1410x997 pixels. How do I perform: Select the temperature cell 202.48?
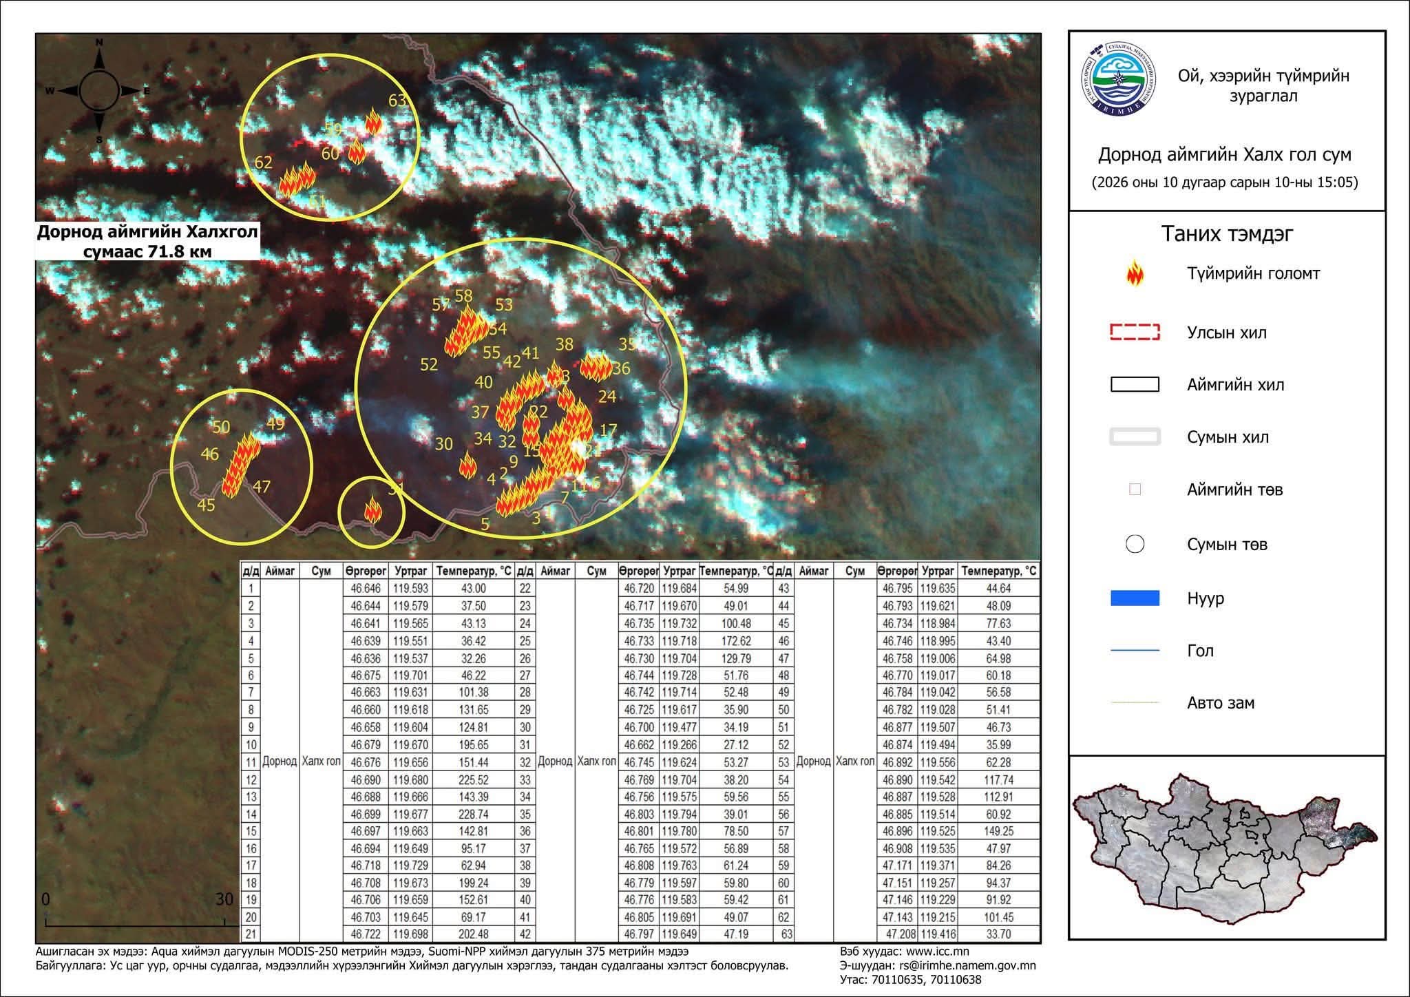tap(475, 935)
